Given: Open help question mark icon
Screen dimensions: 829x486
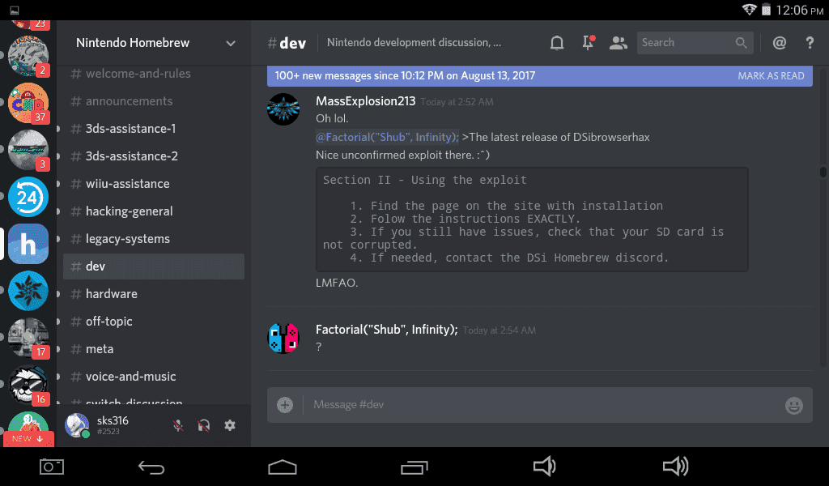Looking at the screenshot, I should point(810,43).
